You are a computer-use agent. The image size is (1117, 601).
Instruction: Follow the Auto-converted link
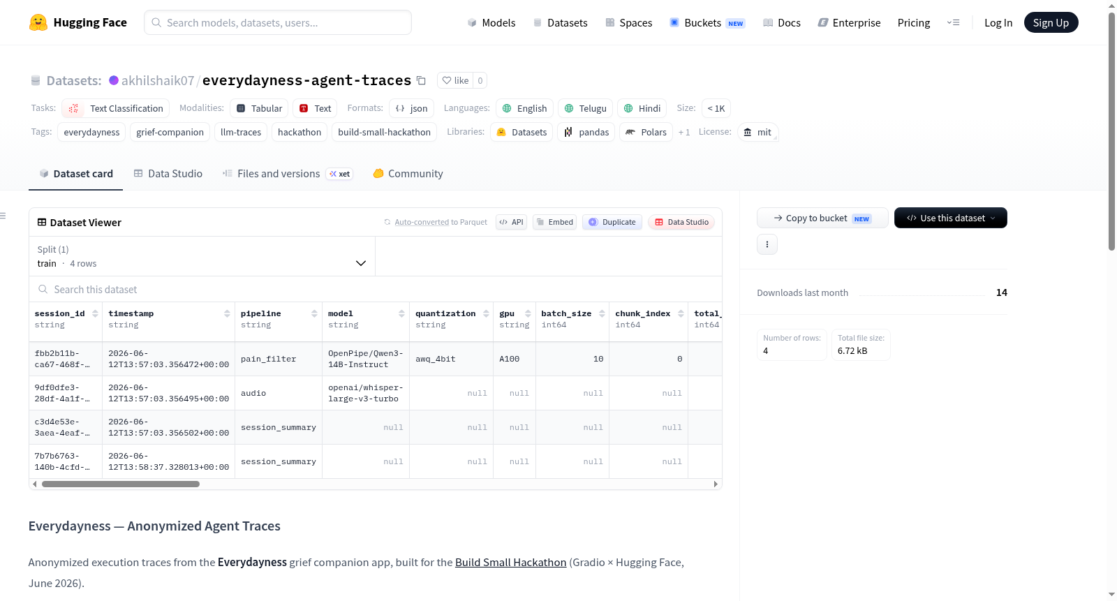(x=422, y=222)
